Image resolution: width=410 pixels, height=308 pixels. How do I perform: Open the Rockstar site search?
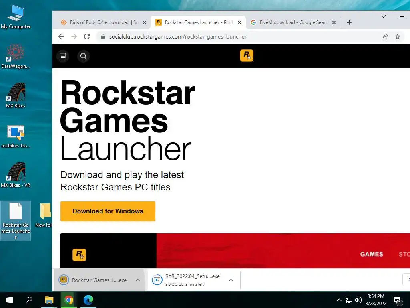point(84,56)
